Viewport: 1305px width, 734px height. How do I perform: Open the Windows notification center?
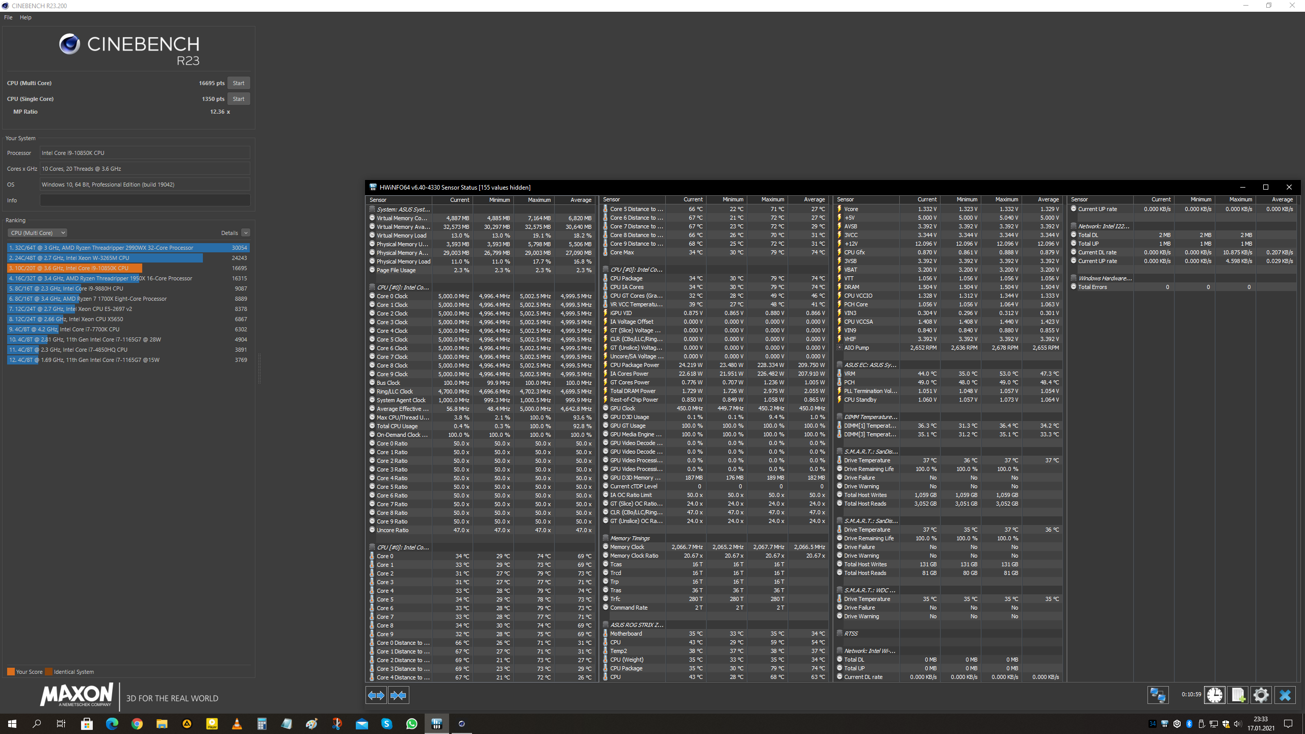(1288, 724)
